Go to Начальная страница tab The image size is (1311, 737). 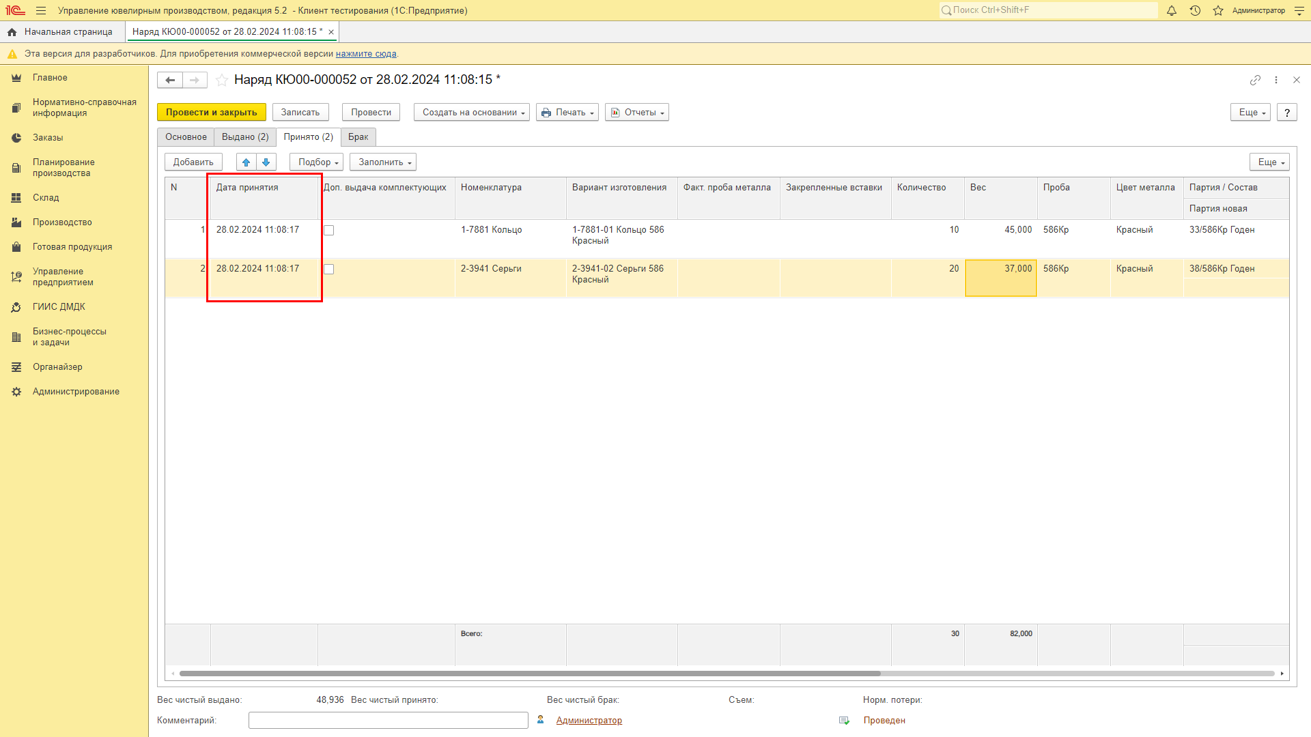62,32
